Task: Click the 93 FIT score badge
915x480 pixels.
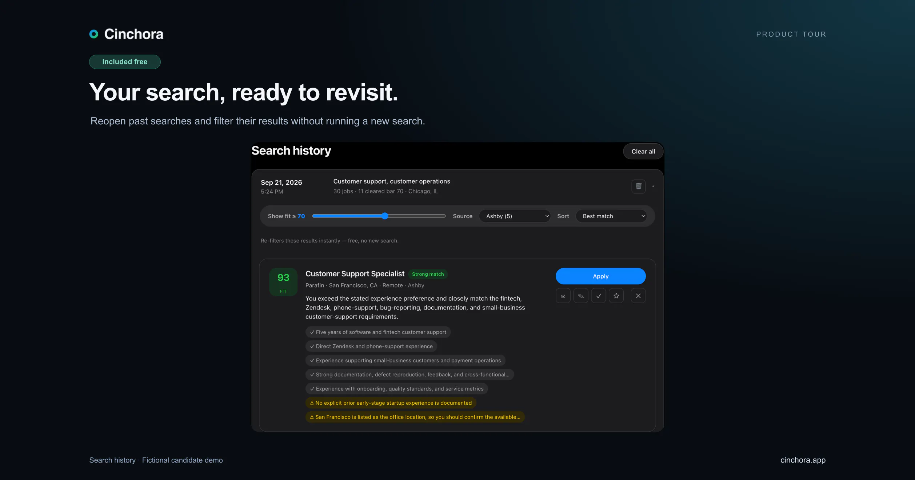Action: coord(283,282)
